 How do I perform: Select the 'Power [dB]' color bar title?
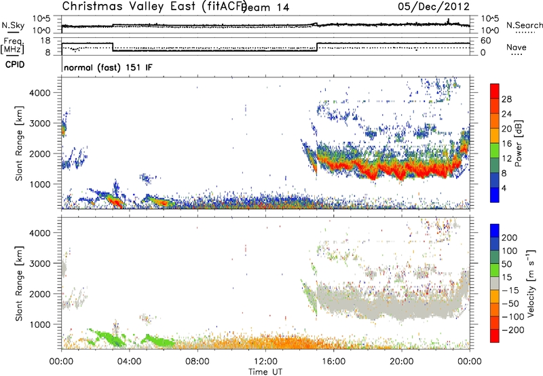[x=518, y=143]
